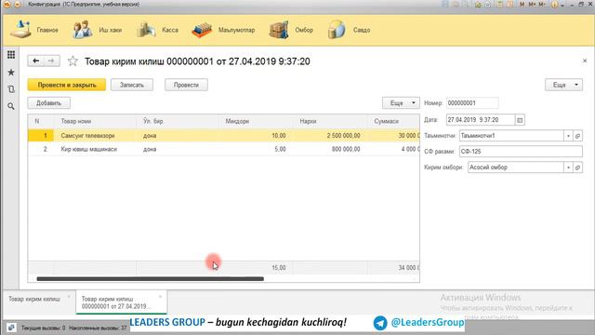Open the Маълумотлар section
This screenshot has height=335, width=595.
223,30
